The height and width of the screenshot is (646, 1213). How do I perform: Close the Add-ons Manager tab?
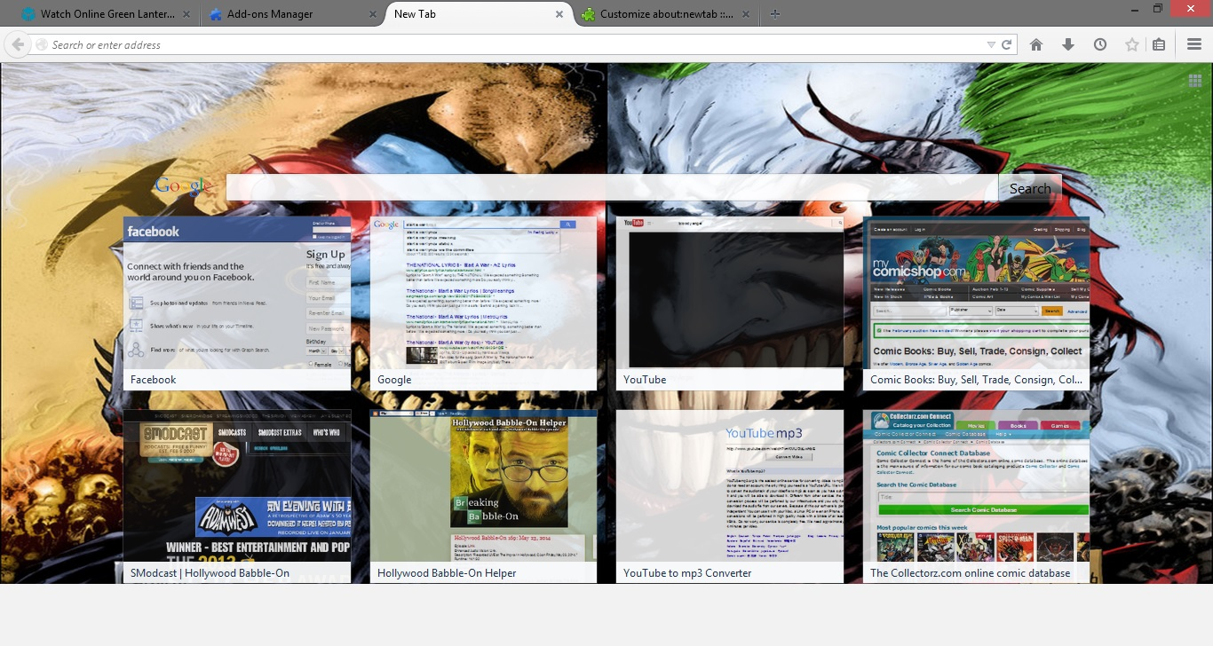tap(372, 14)
